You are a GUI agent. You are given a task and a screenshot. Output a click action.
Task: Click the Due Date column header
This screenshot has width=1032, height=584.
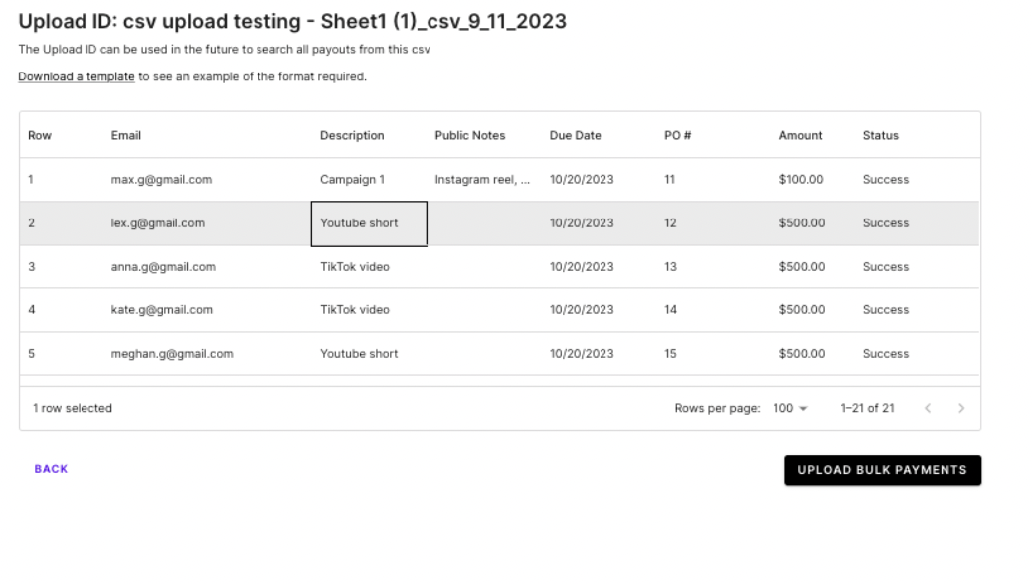coord(575,136)
